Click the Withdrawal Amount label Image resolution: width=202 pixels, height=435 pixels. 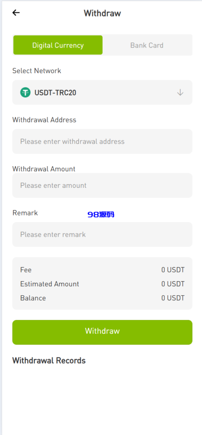click(44, 169)
